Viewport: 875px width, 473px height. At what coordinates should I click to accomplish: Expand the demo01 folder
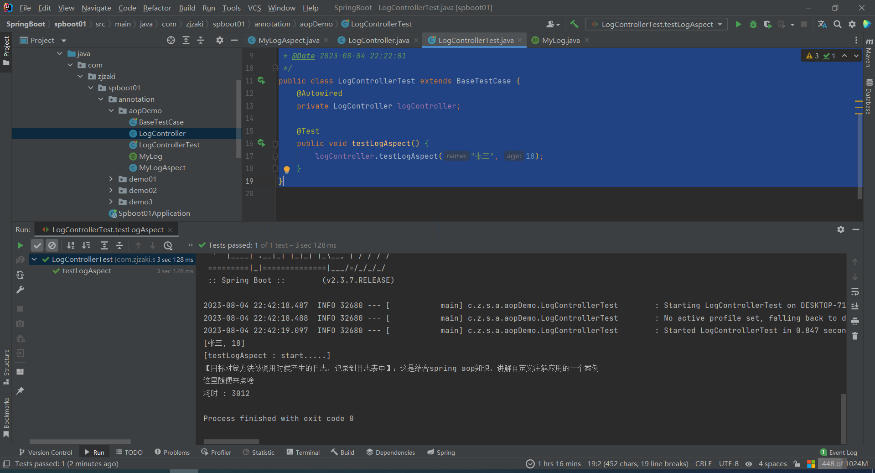pyautogui.click(x=111, y=179)
